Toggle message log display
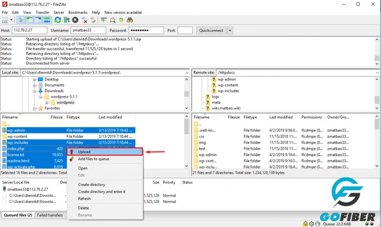The image size is (381, 227). 21,20
